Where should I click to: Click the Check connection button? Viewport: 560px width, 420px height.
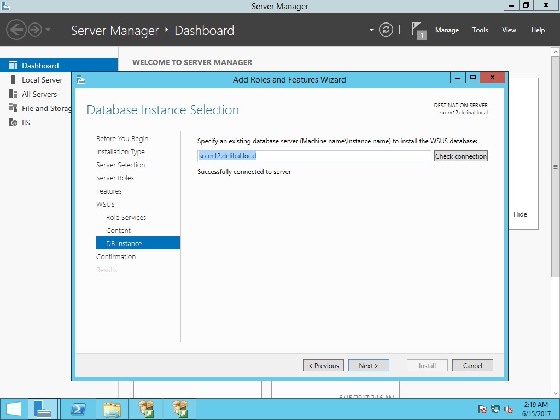click(460, 156)
